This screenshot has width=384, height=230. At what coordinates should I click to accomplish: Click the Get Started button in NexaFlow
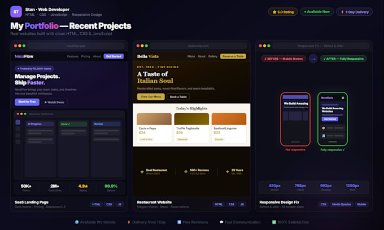click(x=114, y=56)
